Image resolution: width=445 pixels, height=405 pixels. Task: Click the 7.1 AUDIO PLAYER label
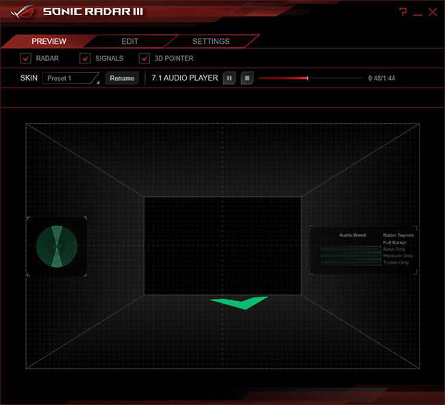pyautogui.click(x=185, y=78)
